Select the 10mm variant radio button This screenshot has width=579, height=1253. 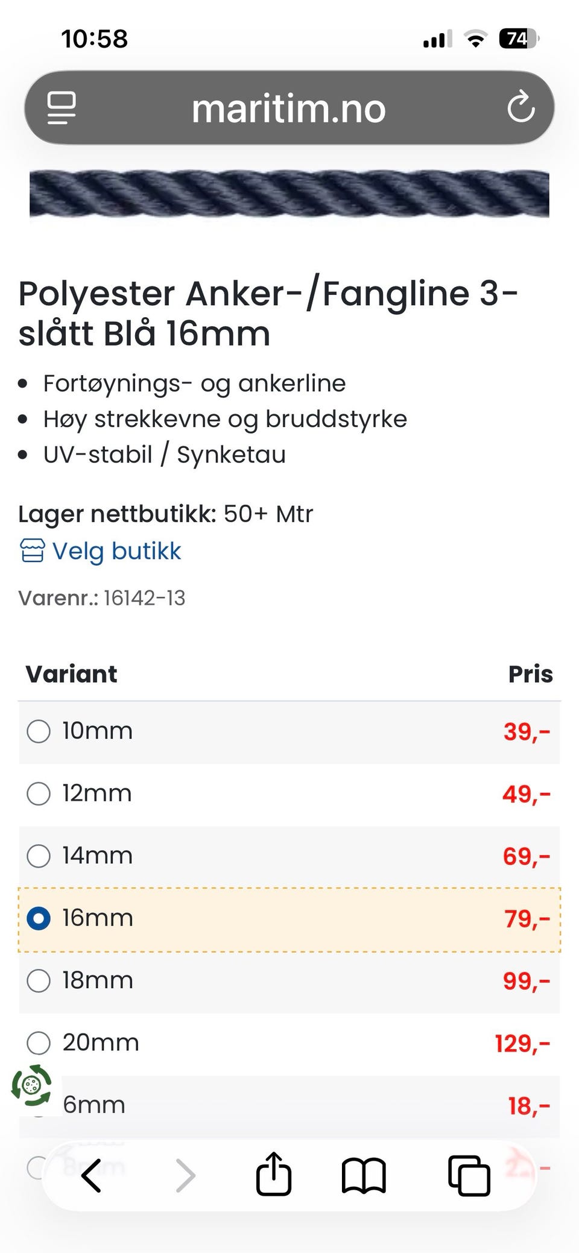tap(39, 731)
